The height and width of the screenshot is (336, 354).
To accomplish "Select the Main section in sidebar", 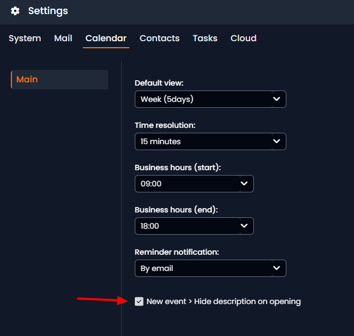I will 60,80.
